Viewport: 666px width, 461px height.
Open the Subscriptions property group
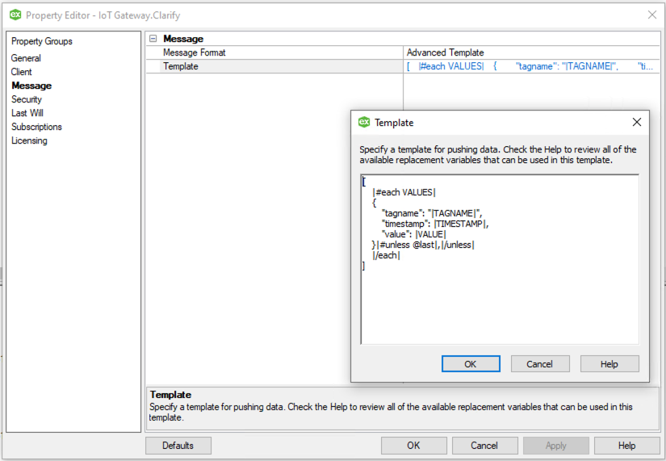pyautogui.click(x=36, y=127)
